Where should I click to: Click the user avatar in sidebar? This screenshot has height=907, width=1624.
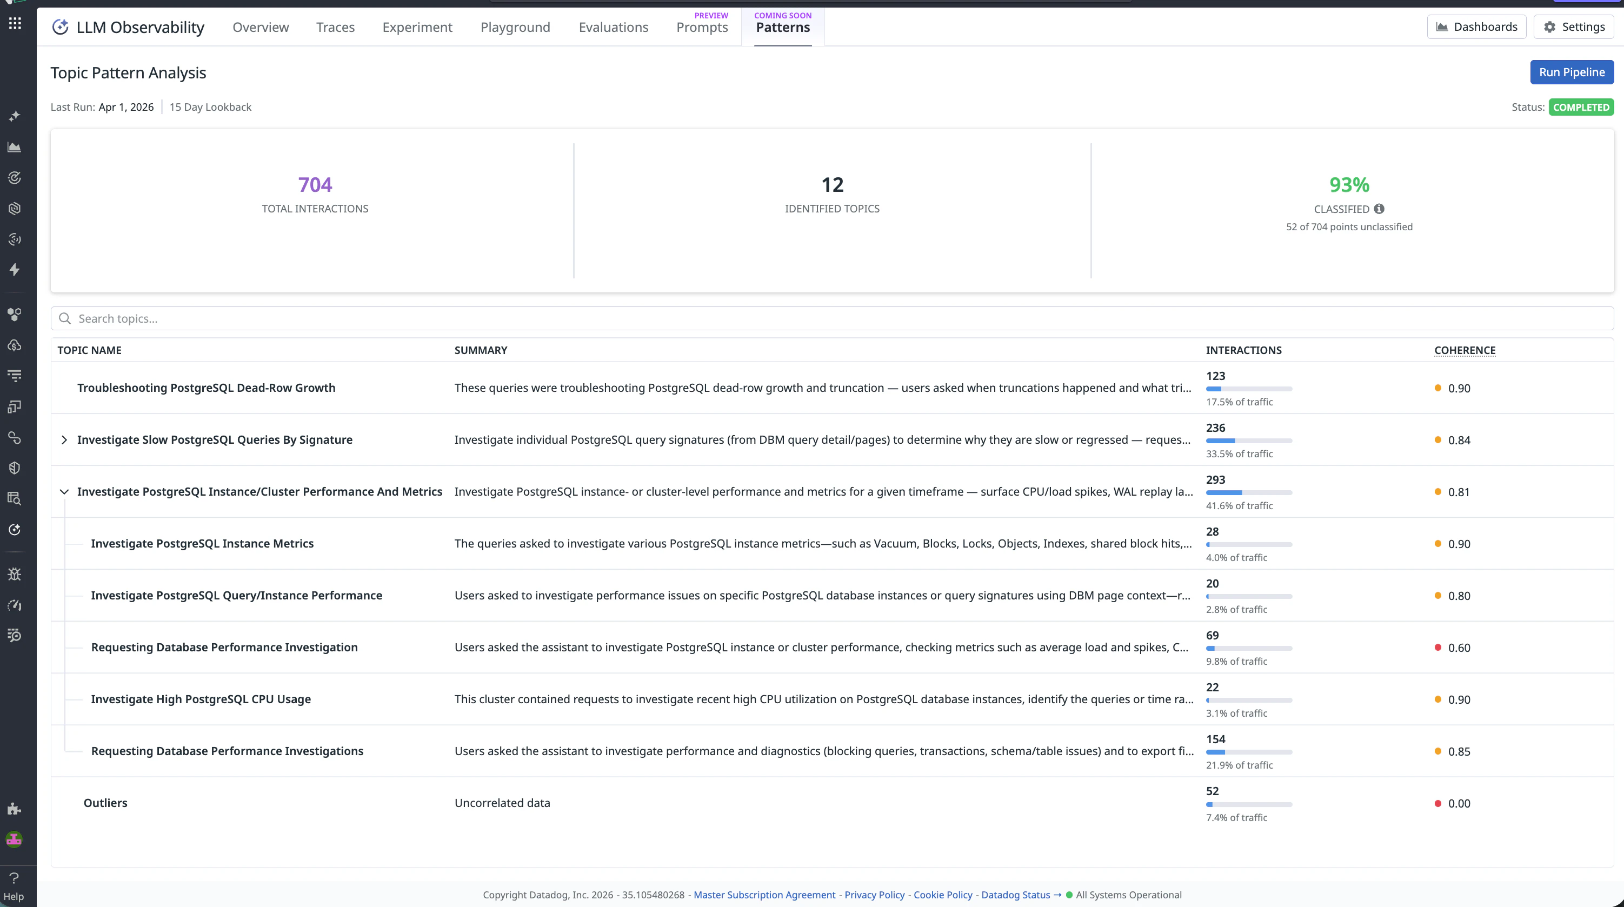[15, 839]
